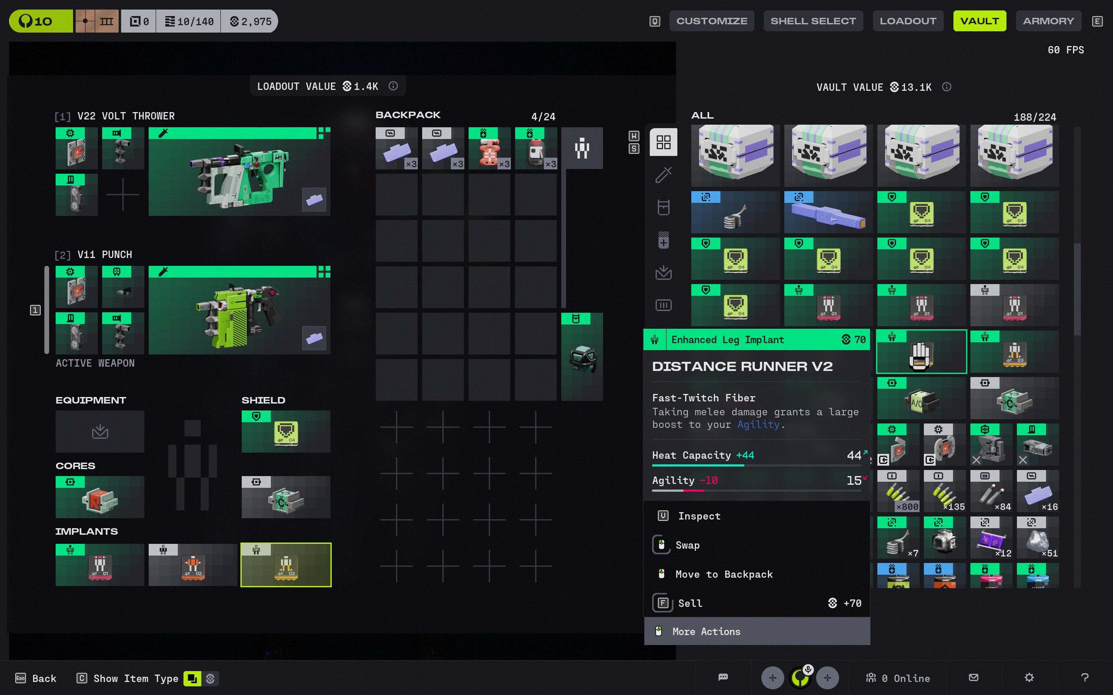Select the equipment filter tray icon

tap(663, 273)
